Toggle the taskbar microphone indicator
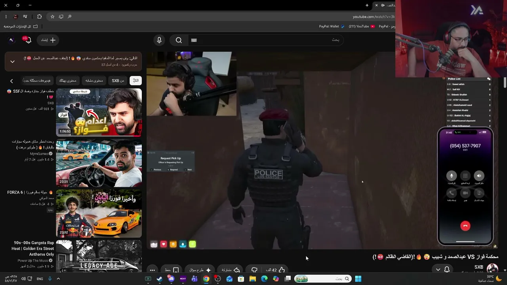 click(50, 279)
